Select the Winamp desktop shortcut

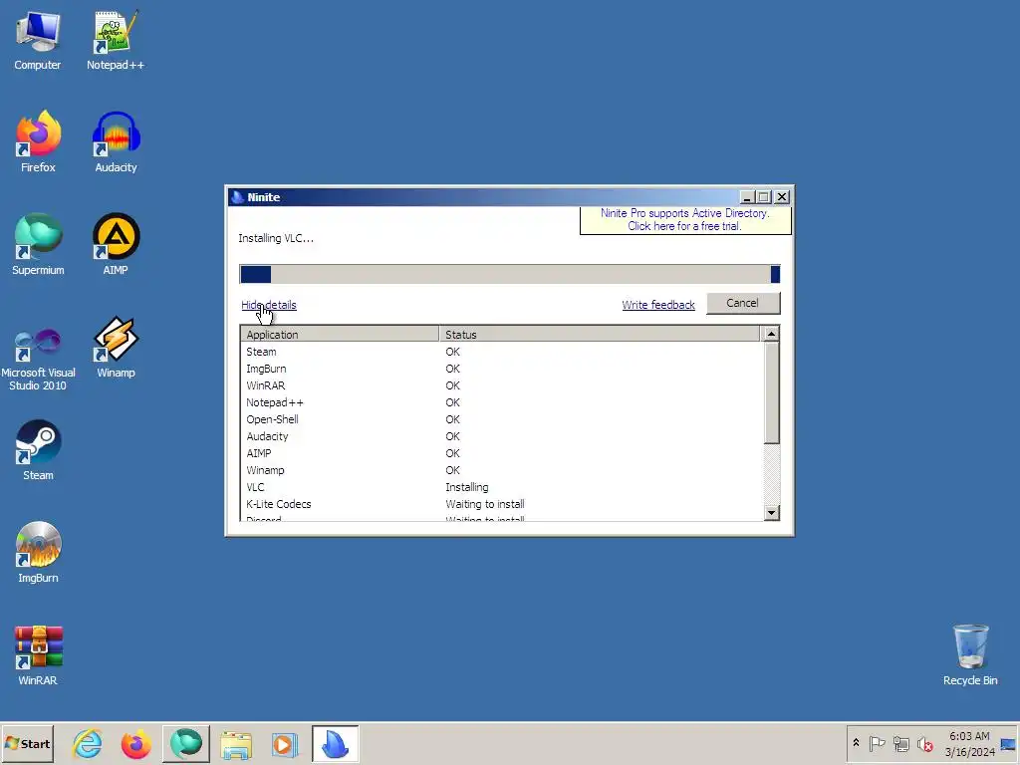[x=116, y=348]
